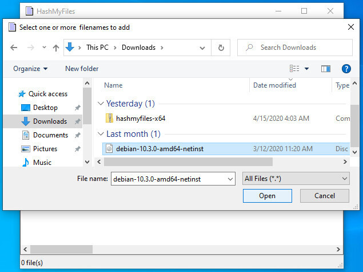Open the address bar history dropdown
This screenshot has height=272, width=363.
point(202,48)
